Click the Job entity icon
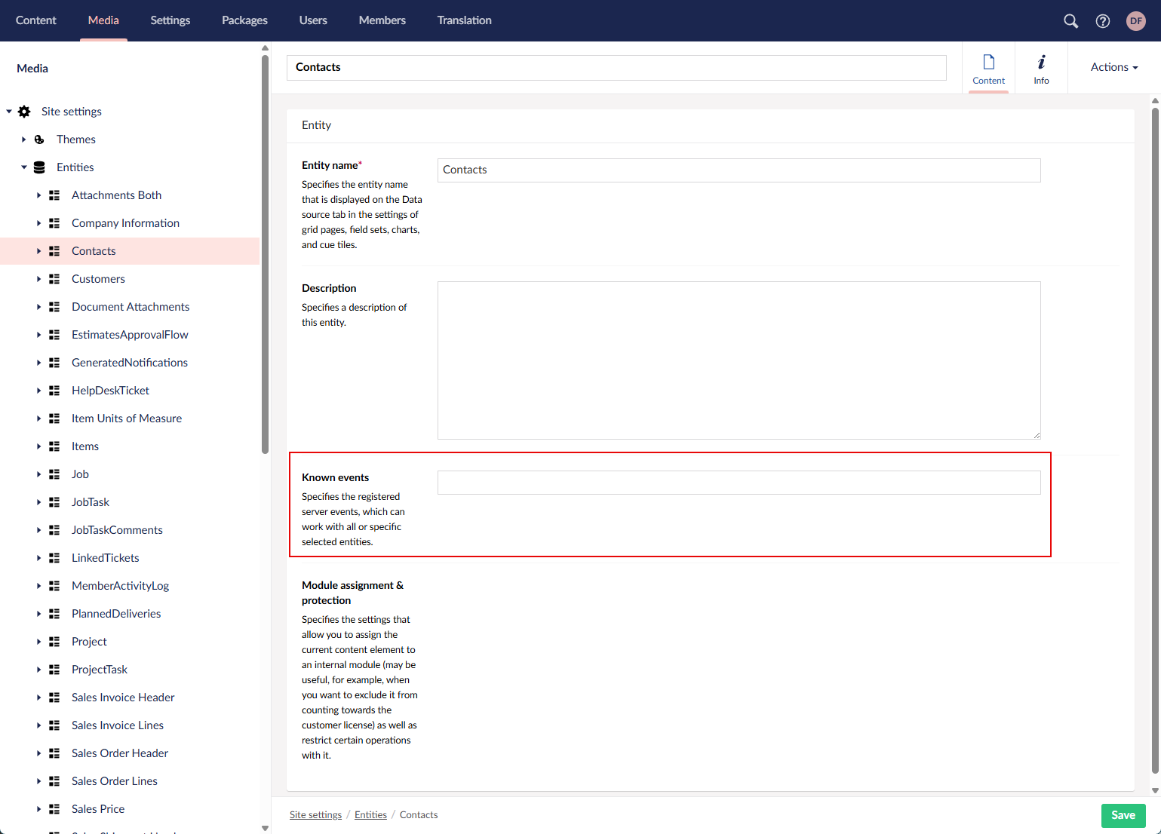Viewport: 1161px width, 834px height. pos(54,474)
